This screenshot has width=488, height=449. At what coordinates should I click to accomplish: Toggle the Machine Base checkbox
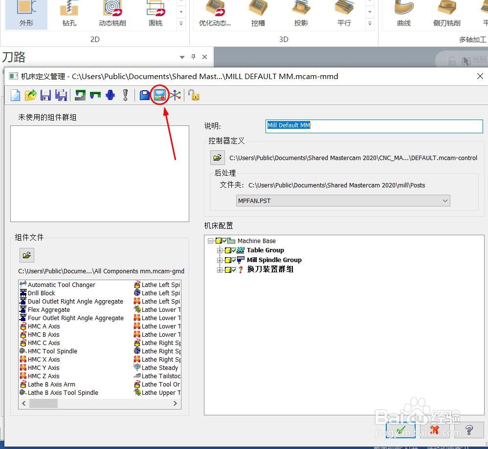(x=224, y=241)
